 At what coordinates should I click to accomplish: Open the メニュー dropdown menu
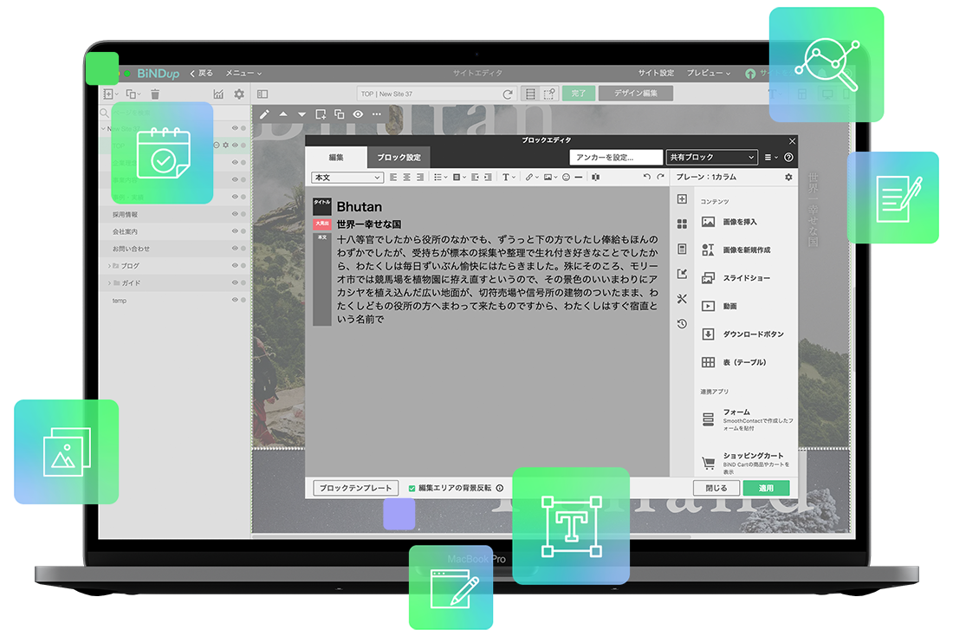coord(243,73)
